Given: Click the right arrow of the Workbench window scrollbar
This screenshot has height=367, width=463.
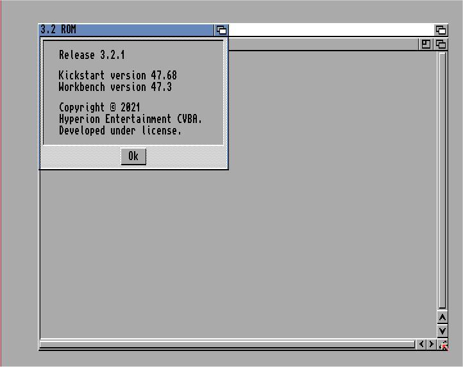Looking at the screenshot, I should [432, 344].
